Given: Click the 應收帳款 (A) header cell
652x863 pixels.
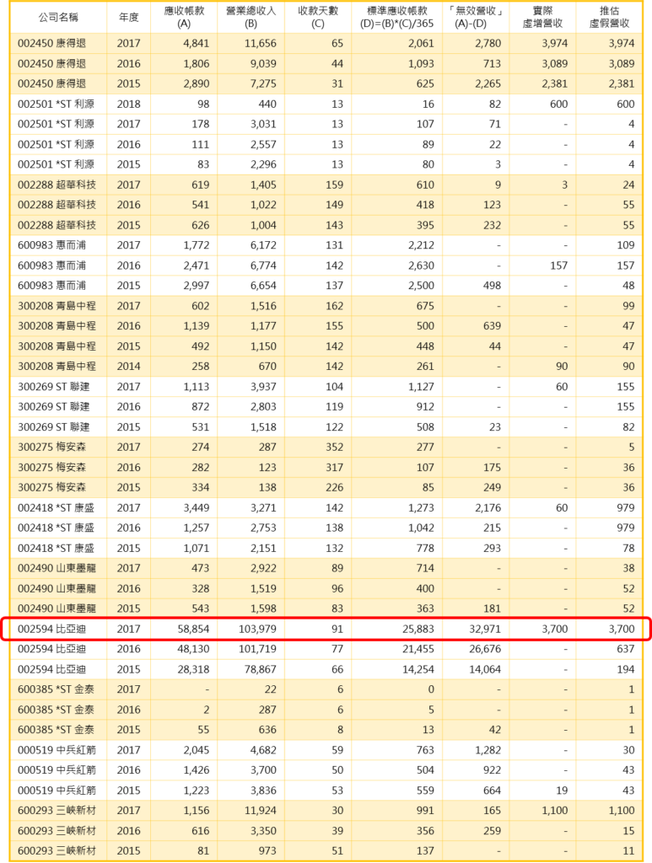Looking at the screenshot, I should click(184, 17).
